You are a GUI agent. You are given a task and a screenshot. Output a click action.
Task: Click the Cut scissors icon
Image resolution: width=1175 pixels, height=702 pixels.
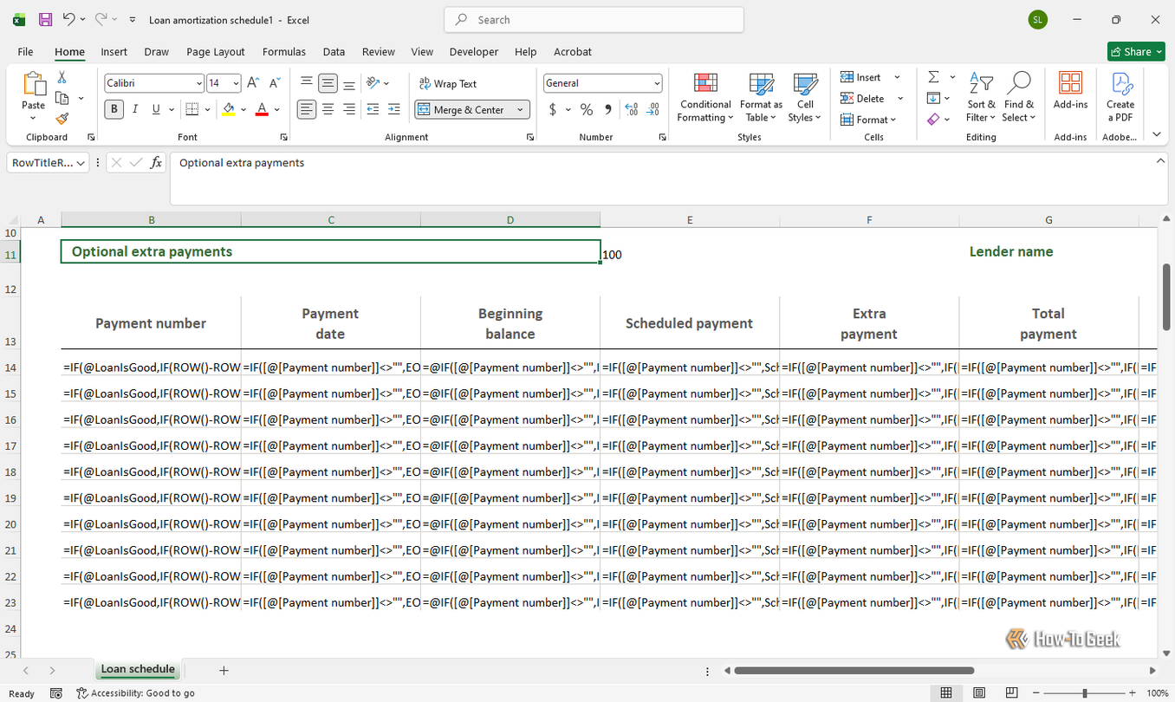(x=62, y=77)
